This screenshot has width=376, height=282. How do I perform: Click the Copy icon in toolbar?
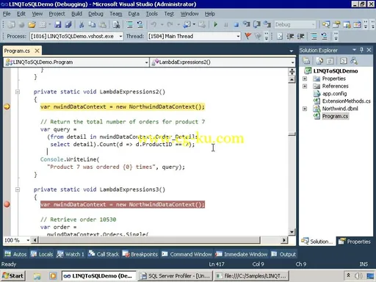tap(92, 24)
